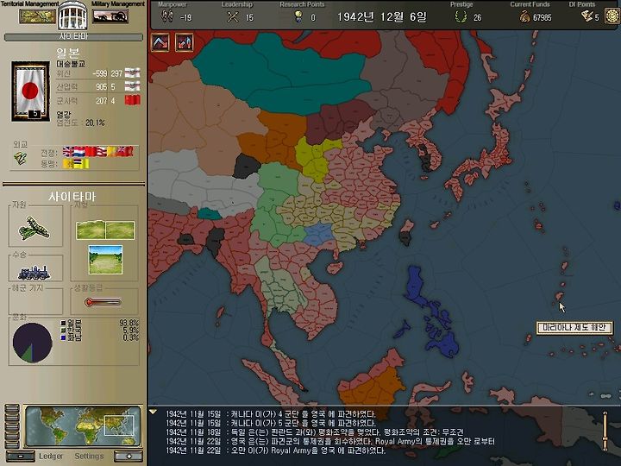Click the right terrain thumbnail under 지형

(x=120, y=230)
